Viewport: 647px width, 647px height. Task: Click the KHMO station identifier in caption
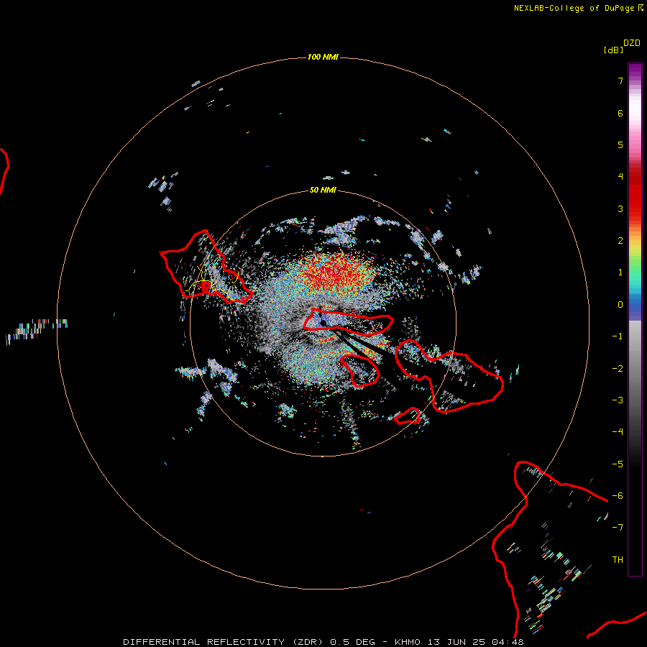coord(408,642)
